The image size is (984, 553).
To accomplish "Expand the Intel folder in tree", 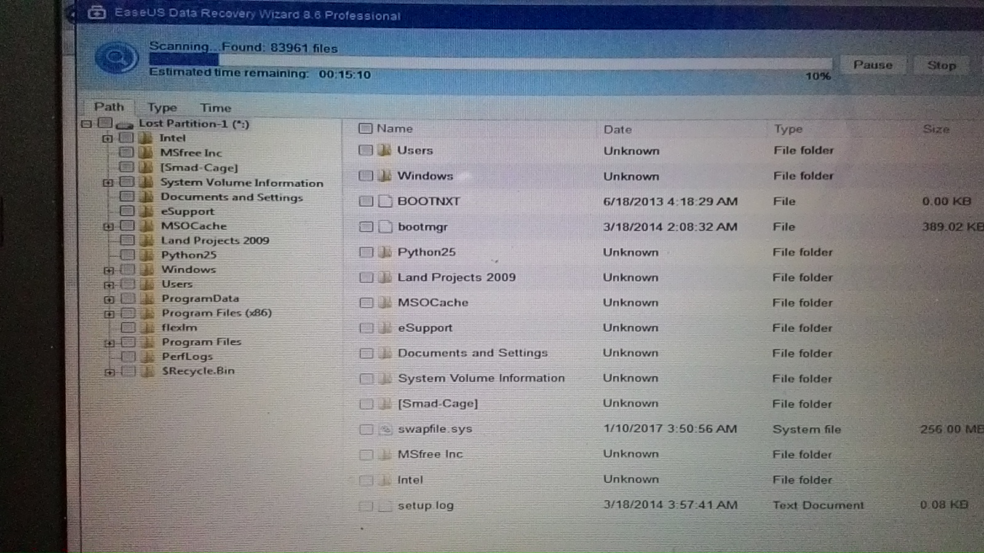I will tap(107, 138).
